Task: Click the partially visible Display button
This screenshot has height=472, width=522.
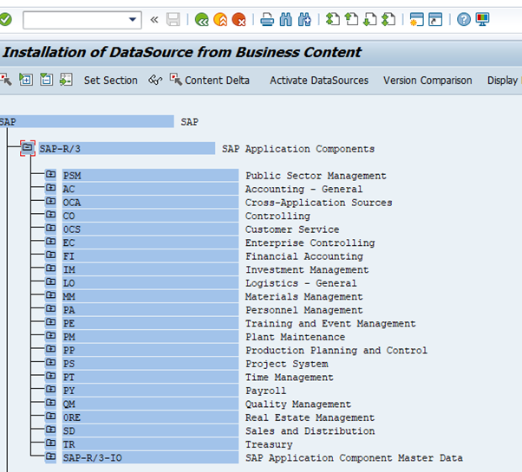Action: (503, 81)
